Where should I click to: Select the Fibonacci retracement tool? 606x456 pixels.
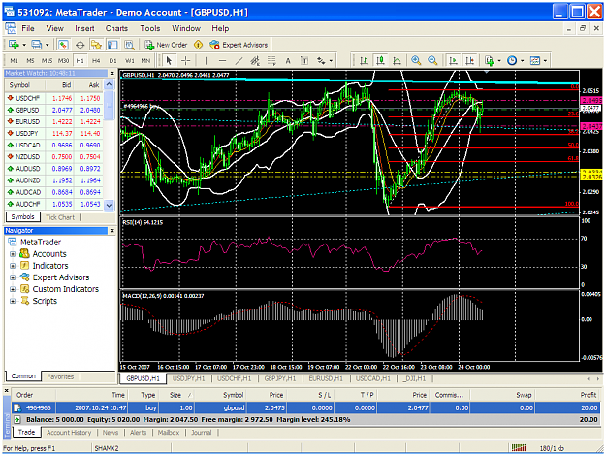coord(271,61)
